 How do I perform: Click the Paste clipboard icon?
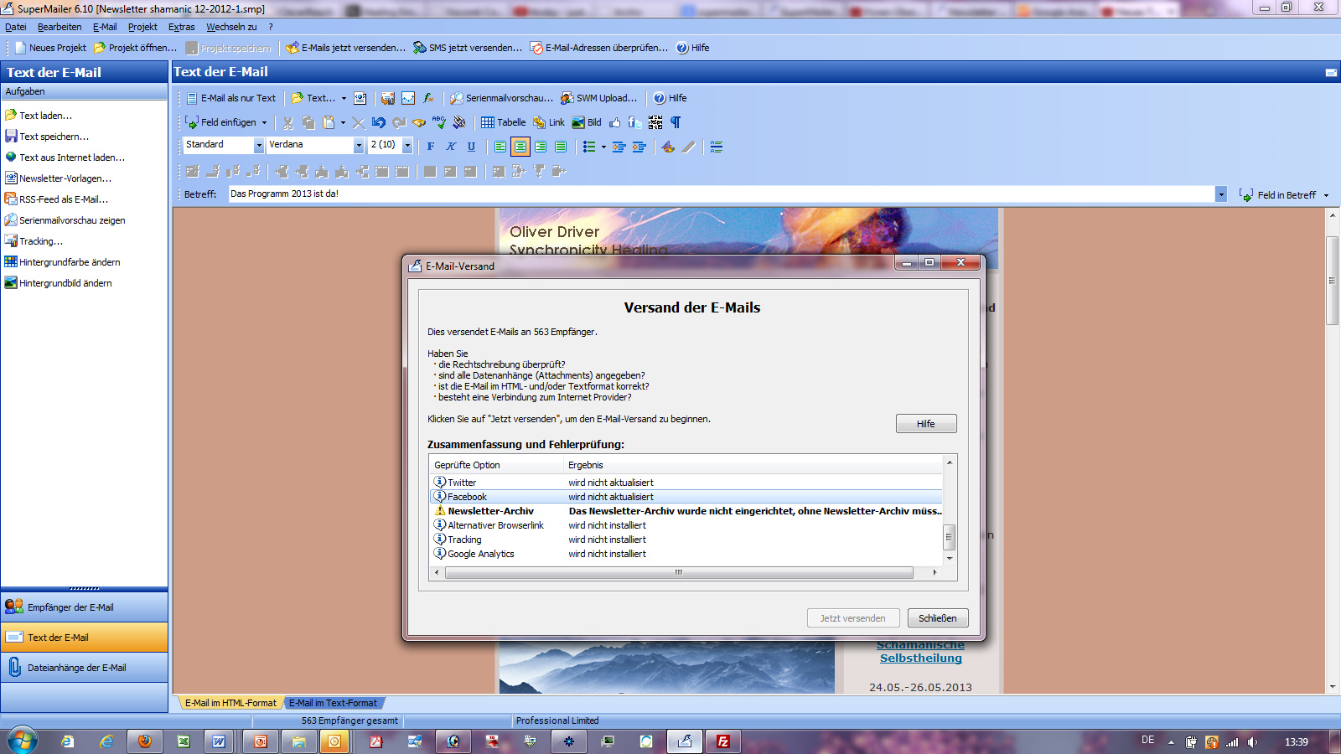329,122
